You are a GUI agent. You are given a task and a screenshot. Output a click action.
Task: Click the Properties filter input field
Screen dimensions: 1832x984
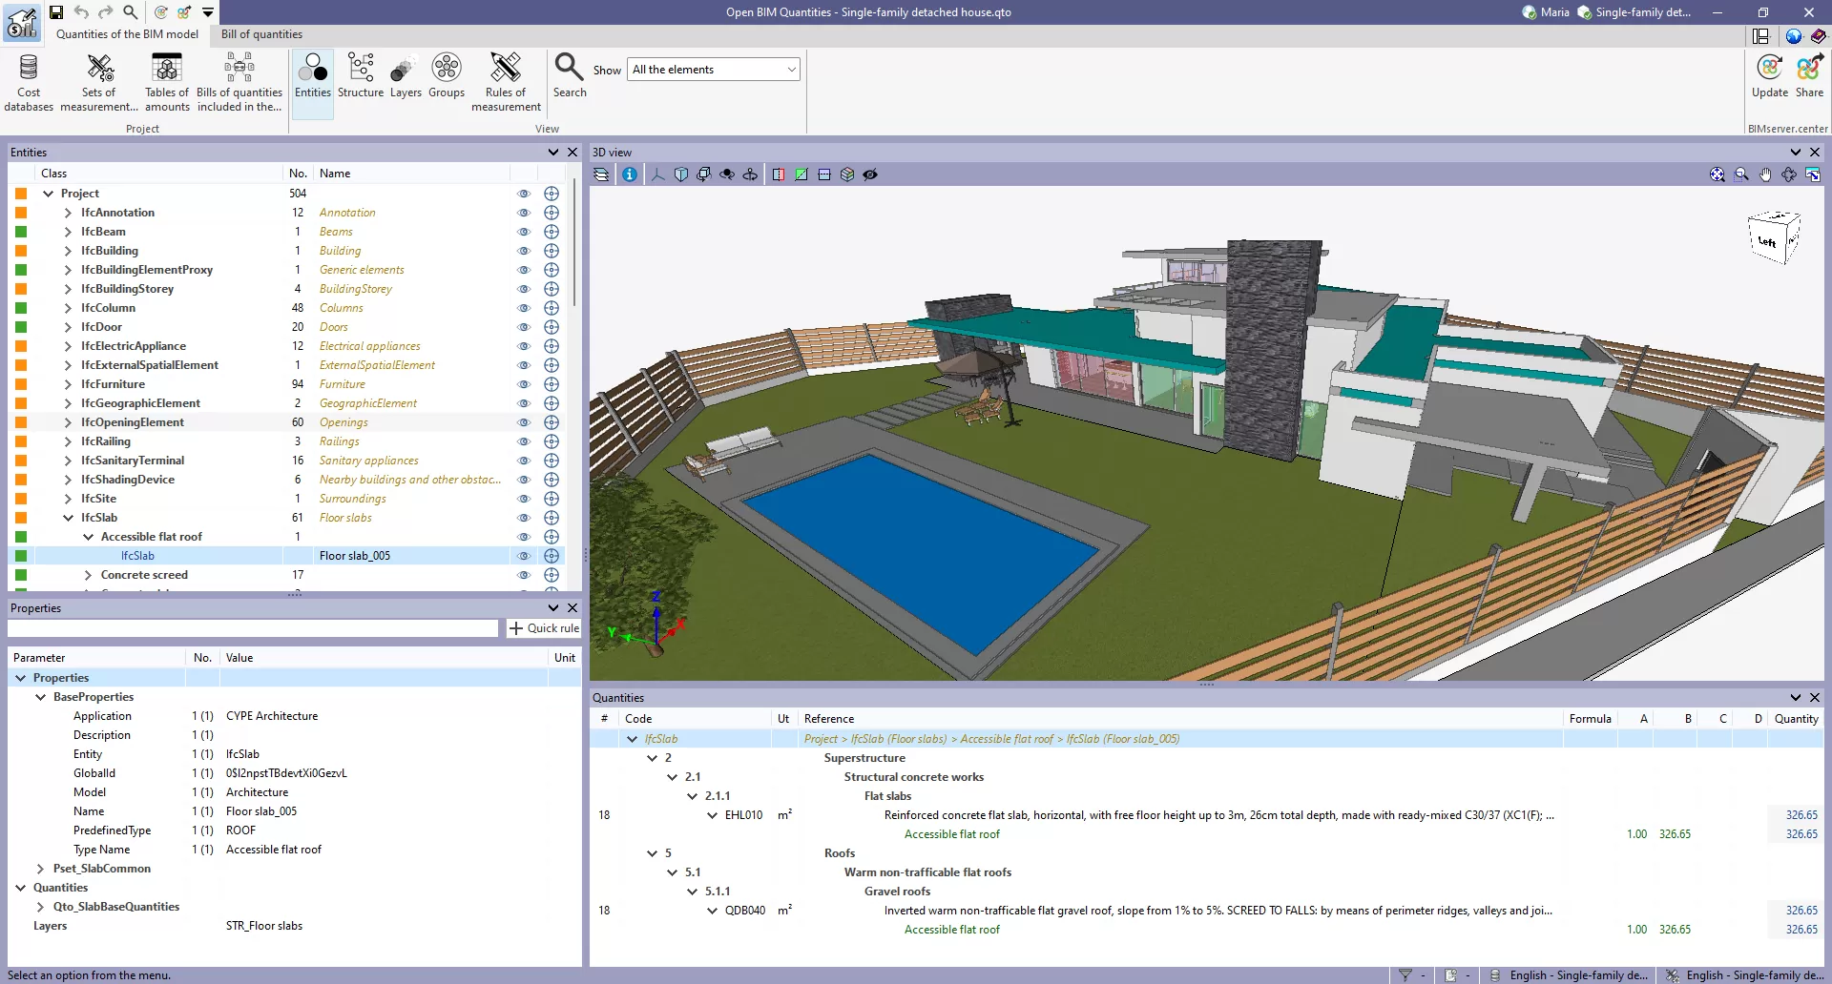(253, 628)
